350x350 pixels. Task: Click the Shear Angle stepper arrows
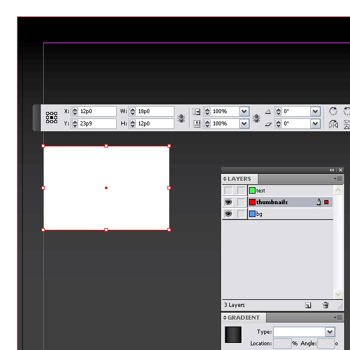pos(278,124)
